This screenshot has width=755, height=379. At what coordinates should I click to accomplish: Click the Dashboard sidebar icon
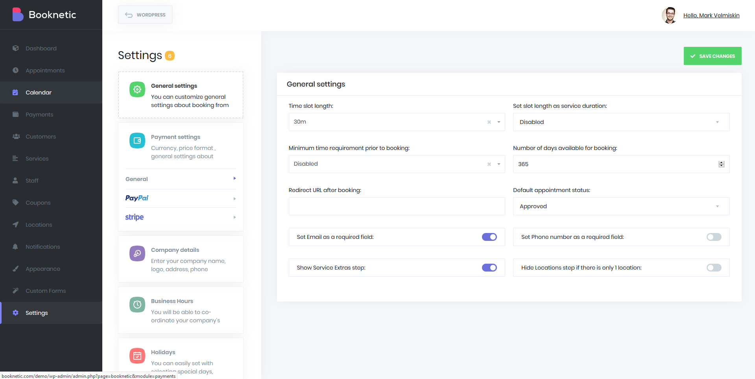point(15,48)
